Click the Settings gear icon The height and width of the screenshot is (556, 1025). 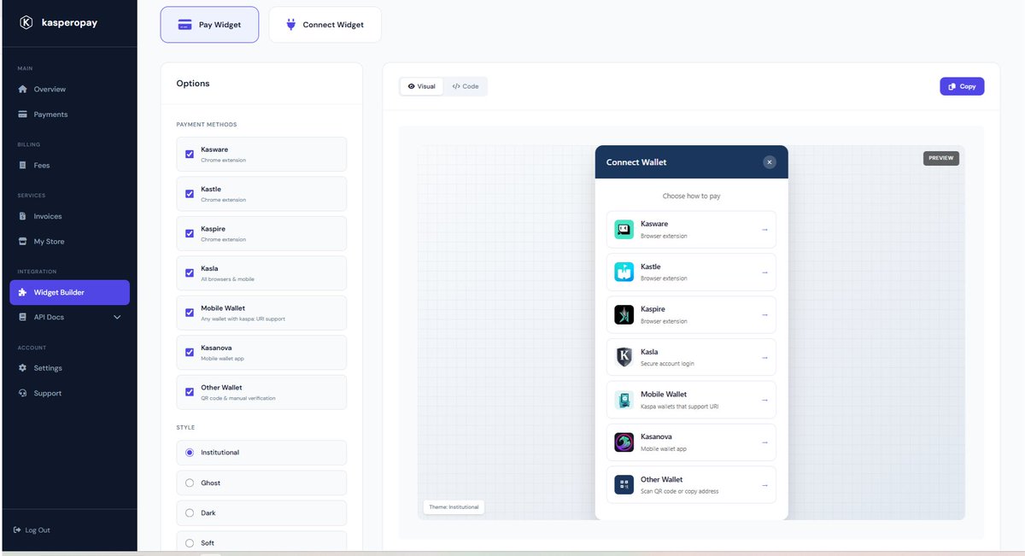click(x=23, y=368)
